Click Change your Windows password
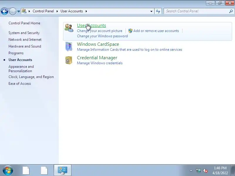 click(x=102, y=36)
